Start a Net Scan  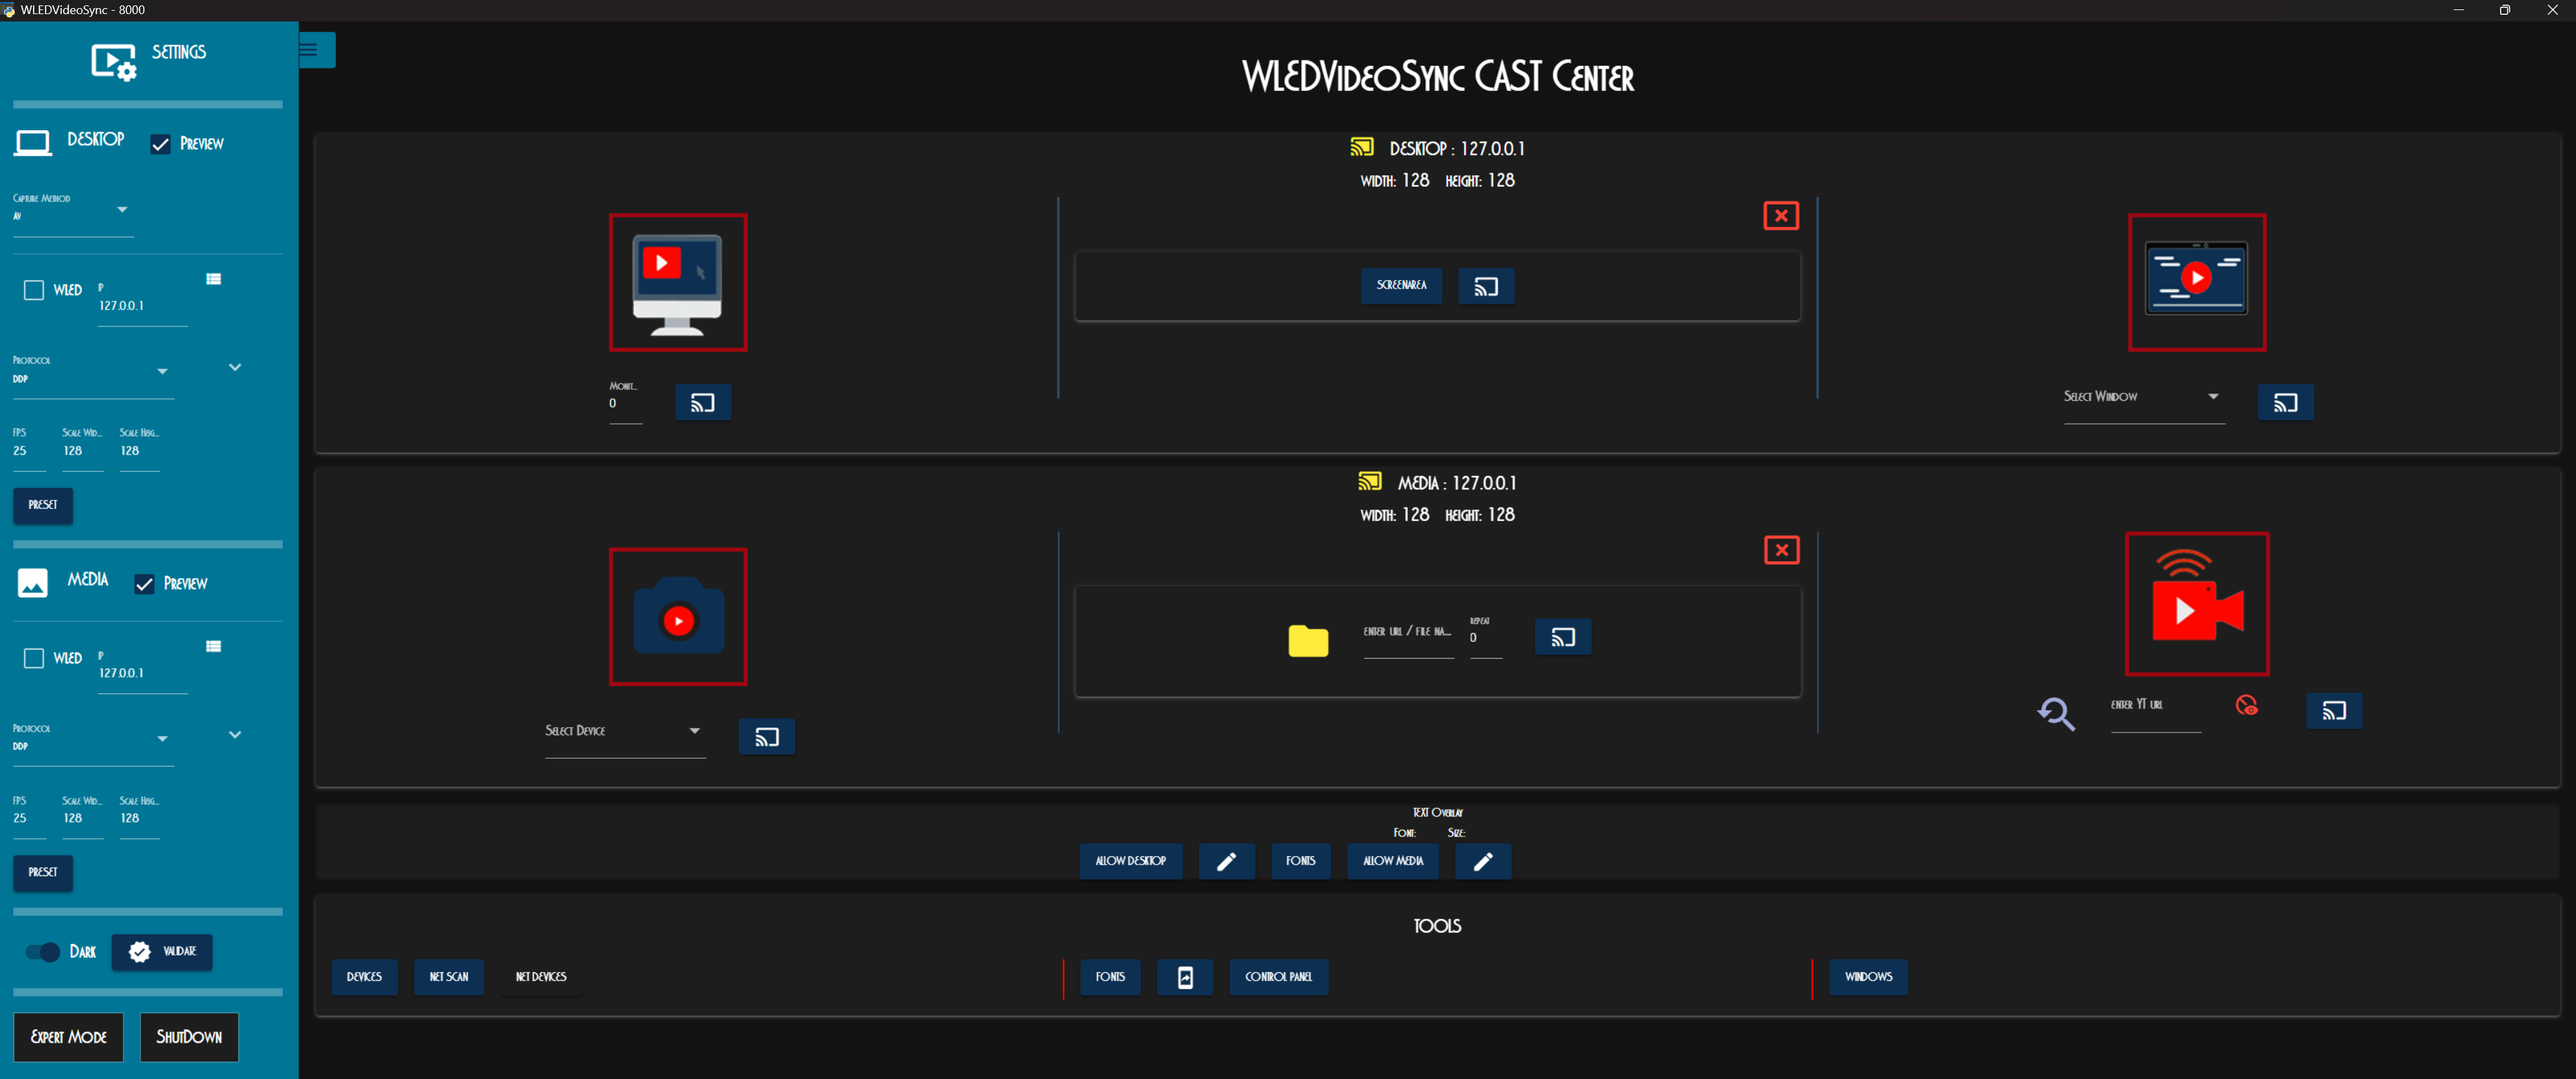click(x=449, y=977)
